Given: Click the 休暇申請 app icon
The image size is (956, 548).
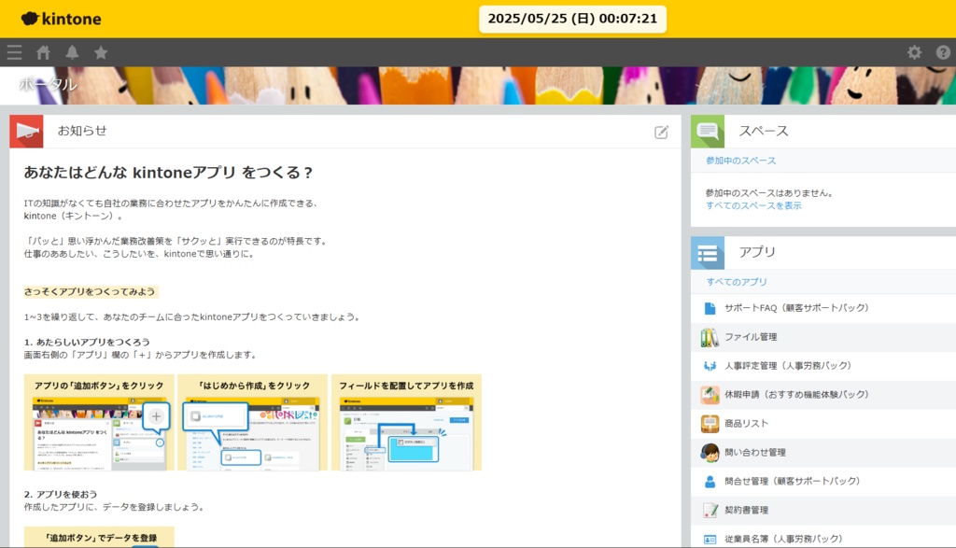Looking at the screenshot, I should coord(710,395).
